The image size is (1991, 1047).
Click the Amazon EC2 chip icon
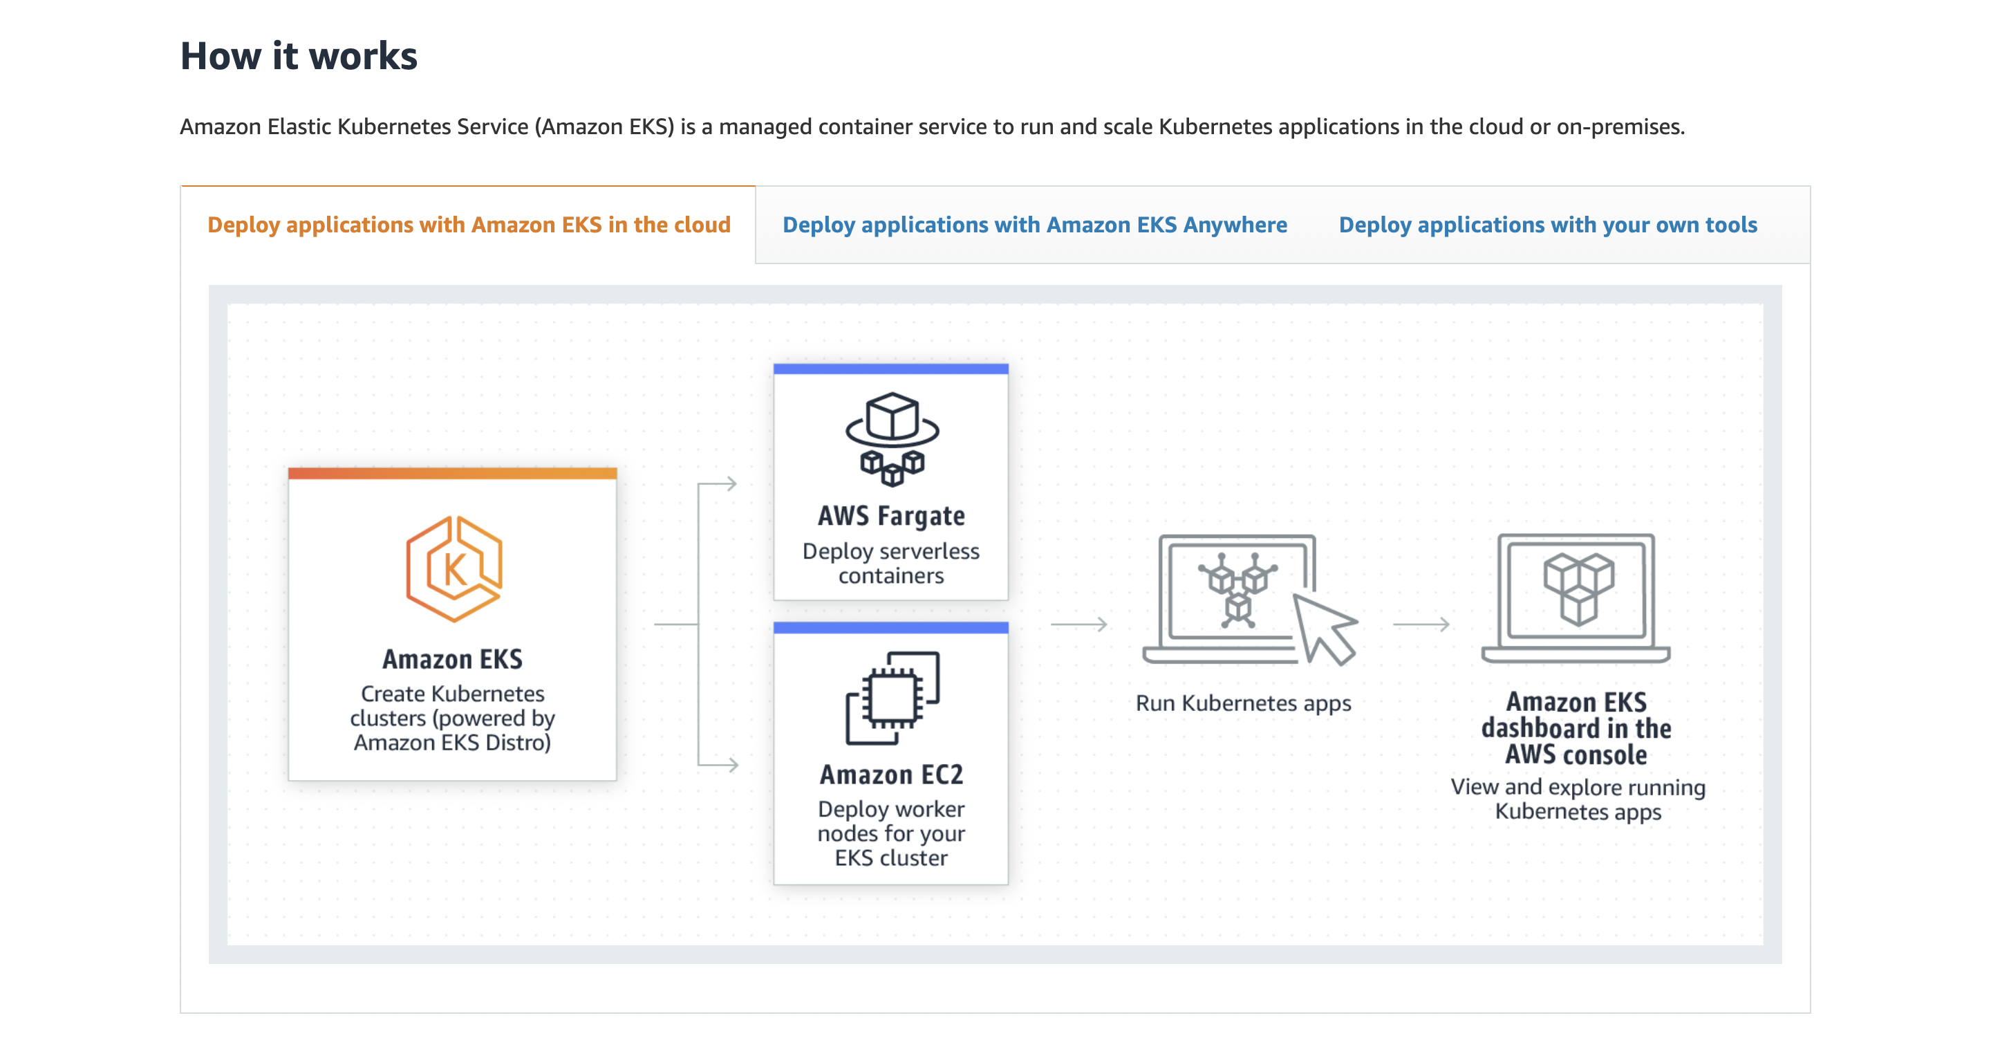click(x=892, y=698)
